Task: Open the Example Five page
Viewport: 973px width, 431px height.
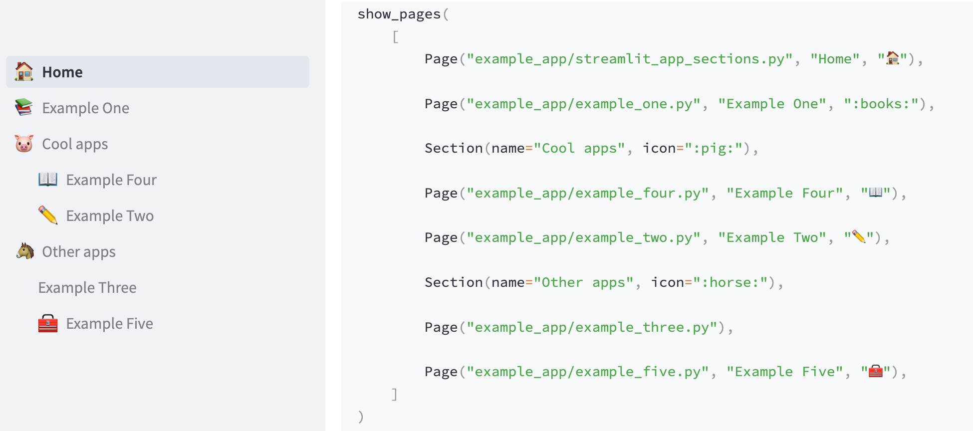Action: 109,323
